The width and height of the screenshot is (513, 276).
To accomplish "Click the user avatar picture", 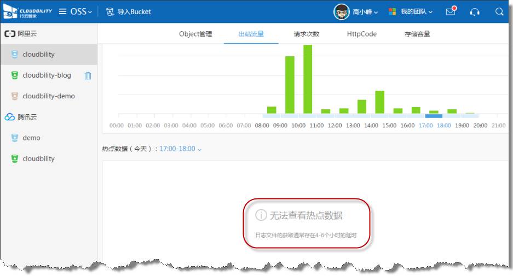I will 342,11.
